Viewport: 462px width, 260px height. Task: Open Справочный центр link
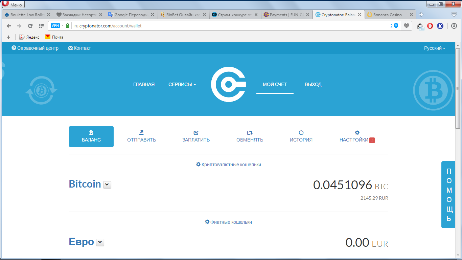[35, 48]
